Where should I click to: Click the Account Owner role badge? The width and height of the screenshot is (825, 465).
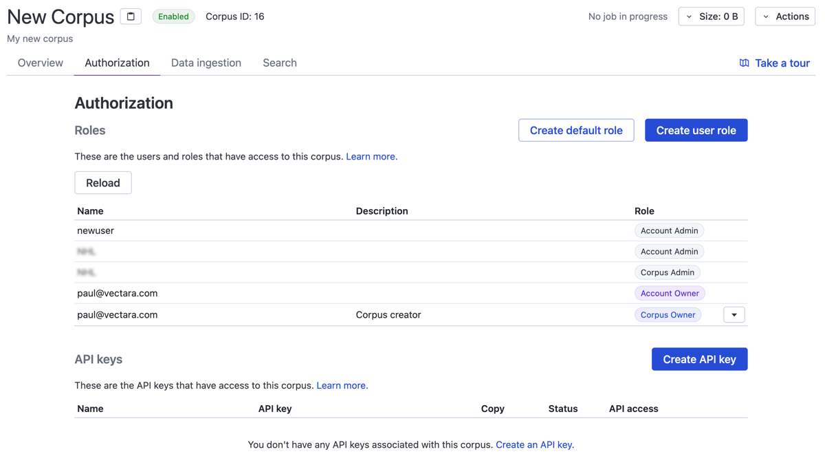coord(669,294)
